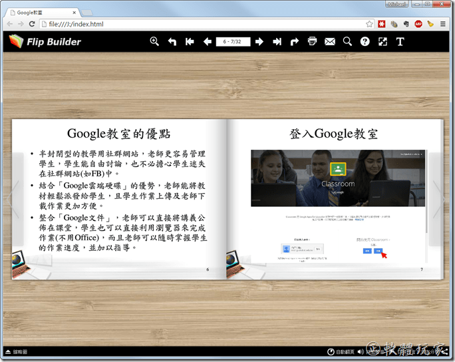Bookmark this page with the star
The width and height of the screenshot is (455, 362).
click(x=369, y=24)
